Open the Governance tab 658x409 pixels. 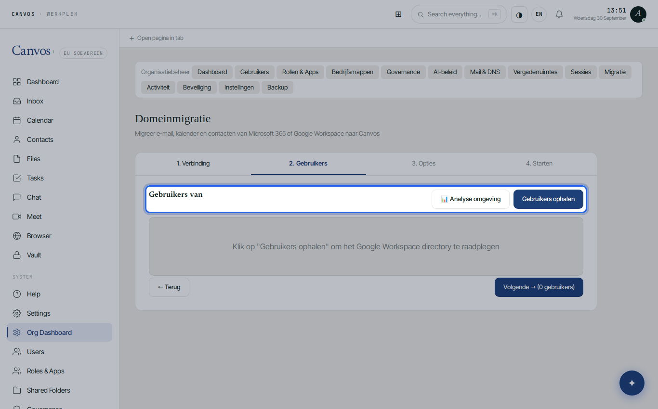click(x=403, y=72)
